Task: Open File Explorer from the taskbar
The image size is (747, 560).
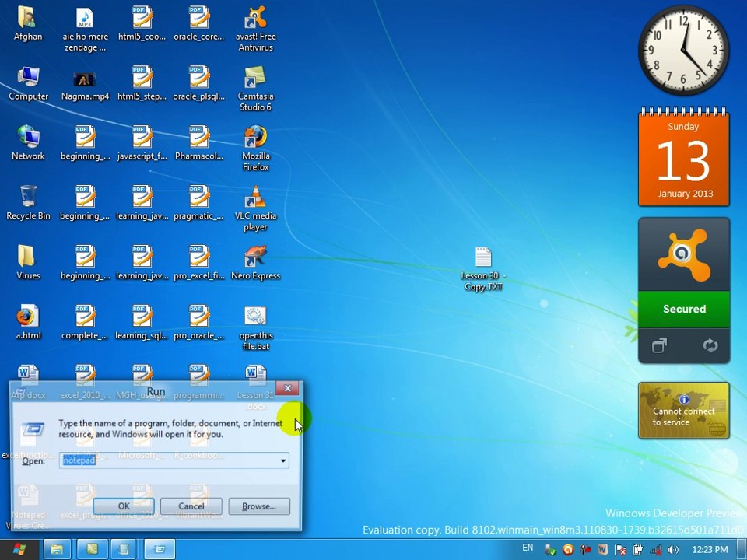Action: coord(57,550)
